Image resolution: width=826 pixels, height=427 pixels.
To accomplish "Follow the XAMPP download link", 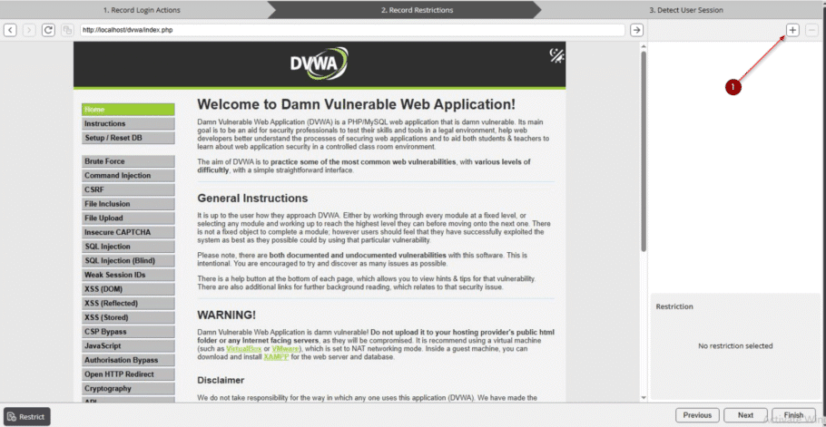I will (x=276, y=356).
